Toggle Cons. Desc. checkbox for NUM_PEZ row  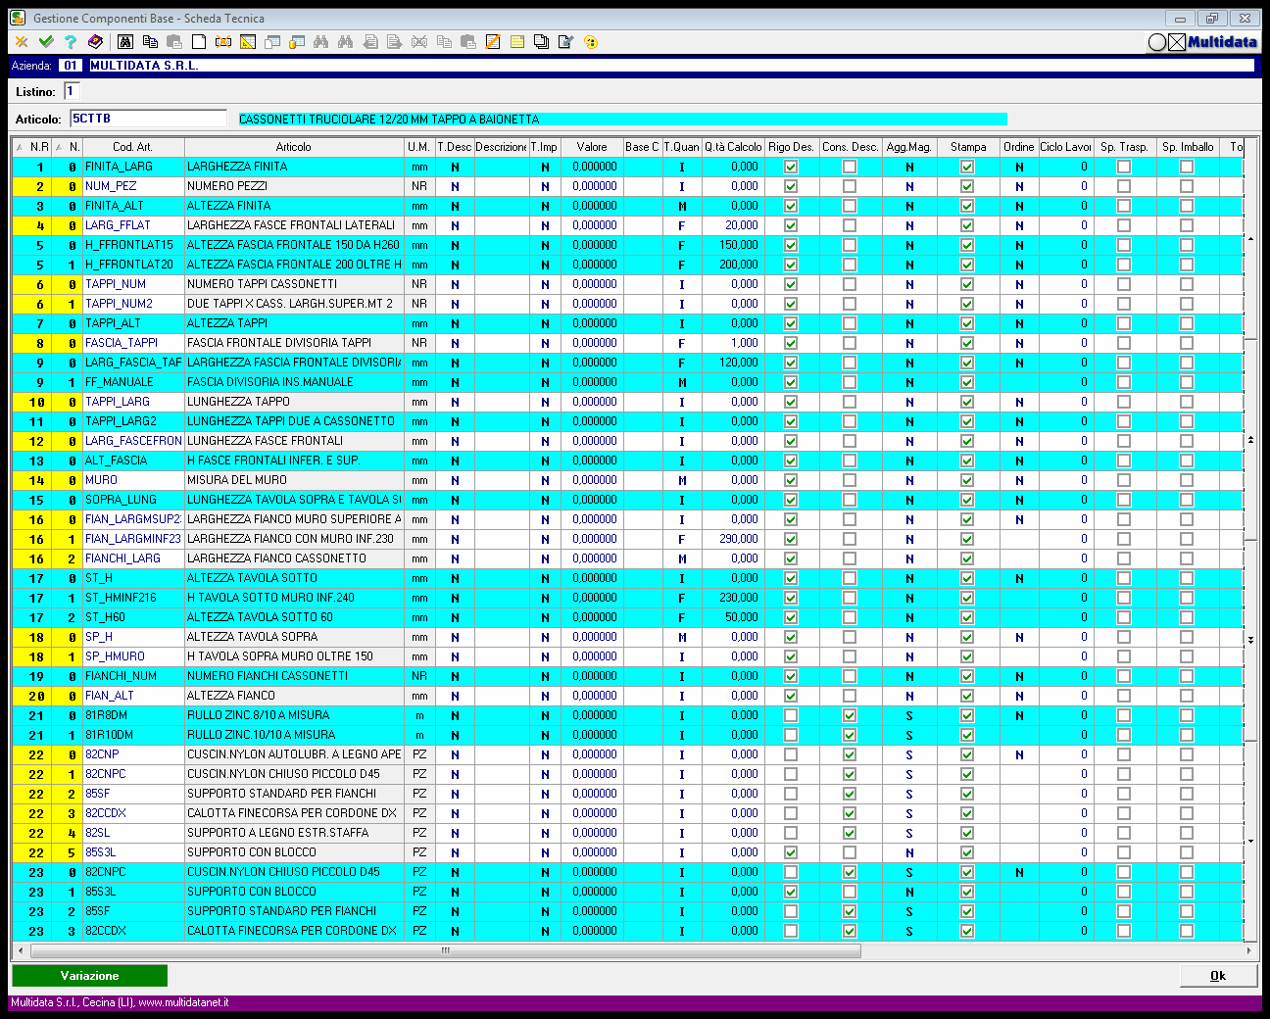[850, 186]
